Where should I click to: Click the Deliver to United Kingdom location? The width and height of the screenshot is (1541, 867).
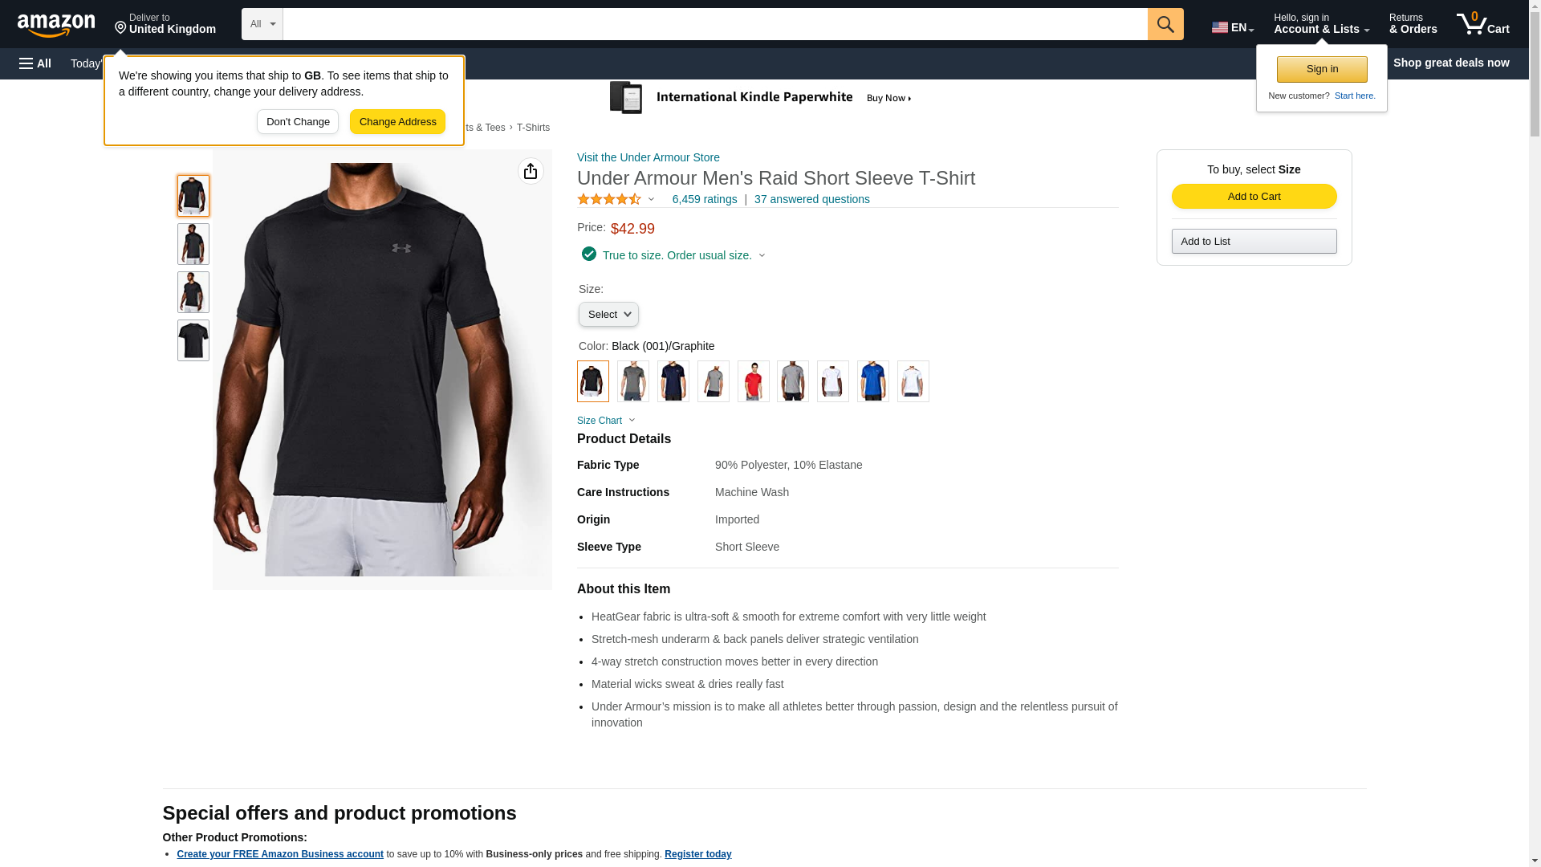(165, 24)
